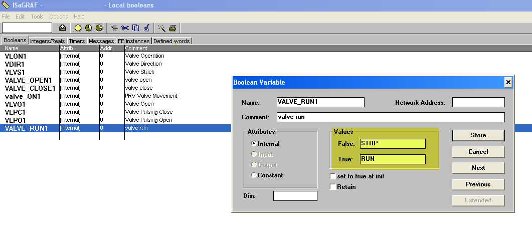Image resolution: width=532 pixels, height=245 pixels.
Task: Open the Options menu
Action: (59, 17)
